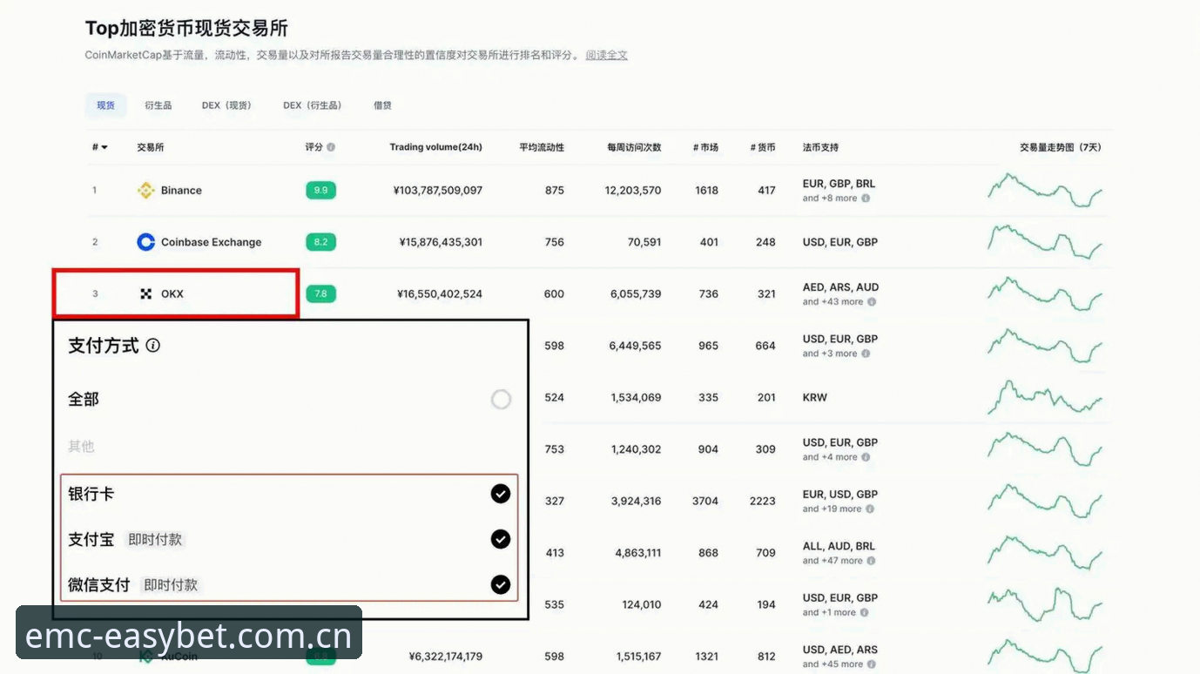This screenshot has width=1200, height=674.
Task: Click AED, ARS, AUD fiat cell
Action: click(840, 287)
